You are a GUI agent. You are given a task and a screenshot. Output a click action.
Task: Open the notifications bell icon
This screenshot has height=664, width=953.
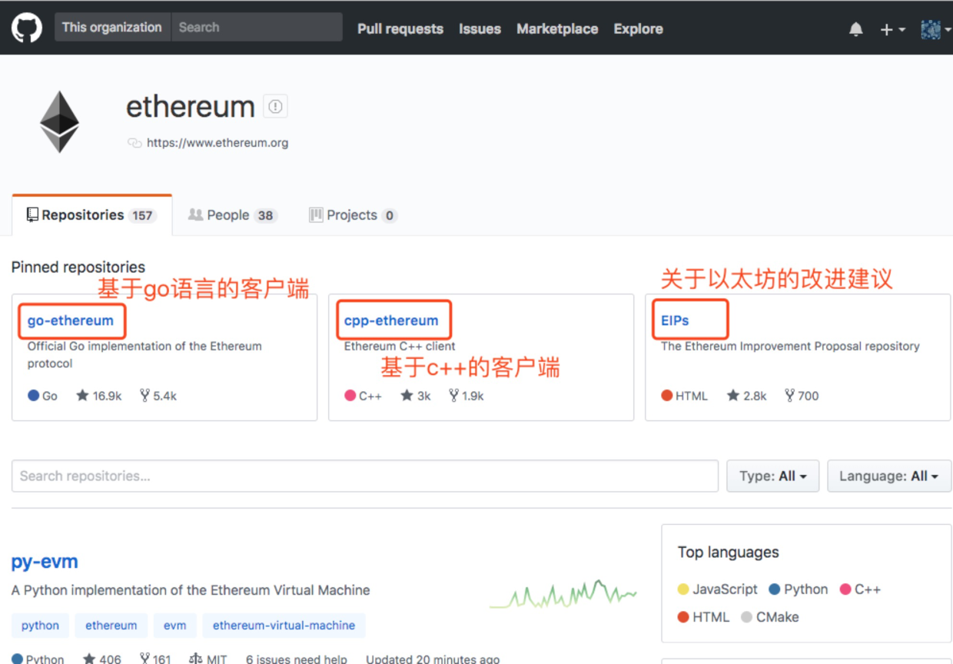coord(855,29)
